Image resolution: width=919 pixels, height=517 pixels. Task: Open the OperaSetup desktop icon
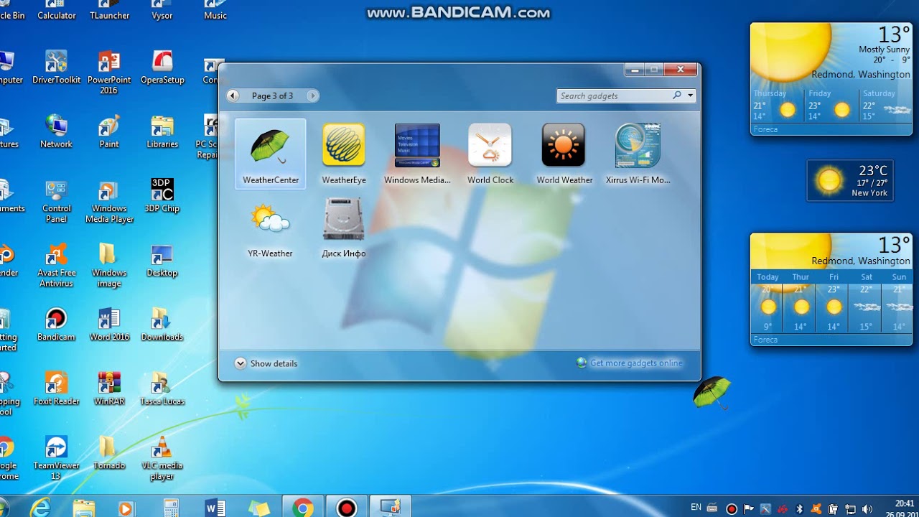(x=162, y=67)
